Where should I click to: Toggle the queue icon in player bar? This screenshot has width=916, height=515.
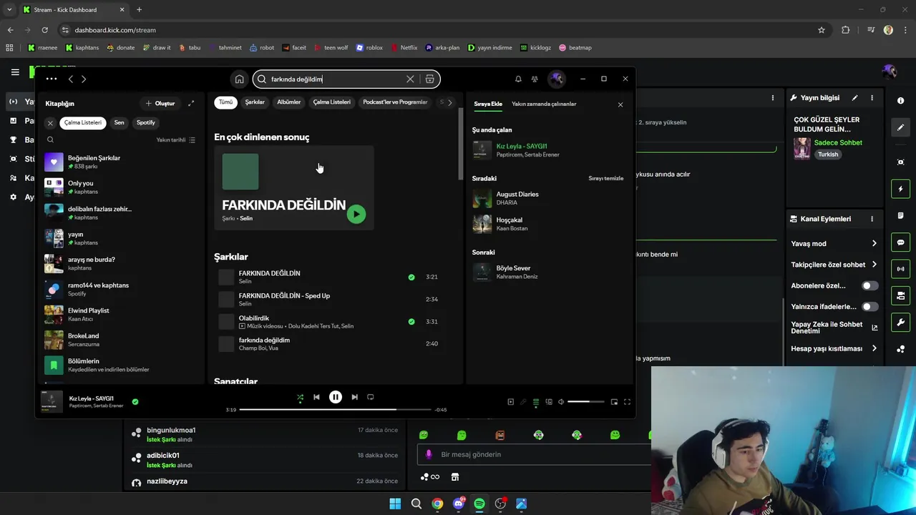(x=536, y=402)
